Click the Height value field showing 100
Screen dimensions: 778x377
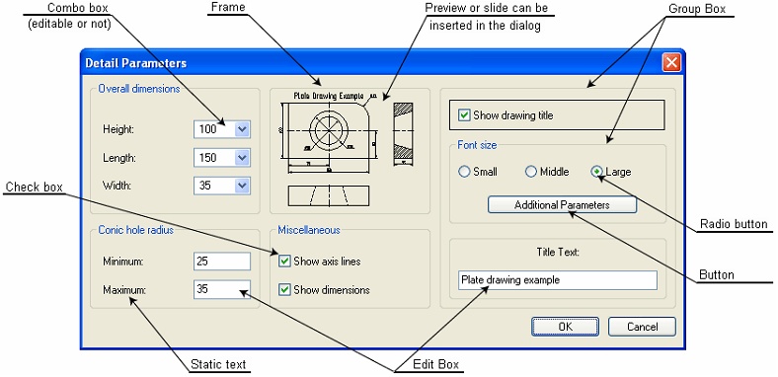coord(214,129)
